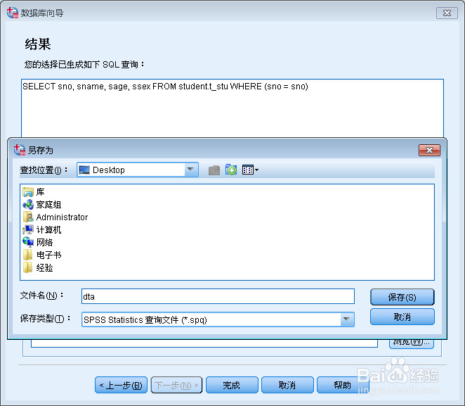Expand the save type dropdown arrow

tap(347, 319)
